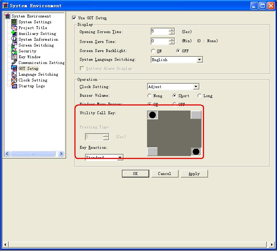
Task: Click the Security icon in tree
Action: (x=14, y=51)
